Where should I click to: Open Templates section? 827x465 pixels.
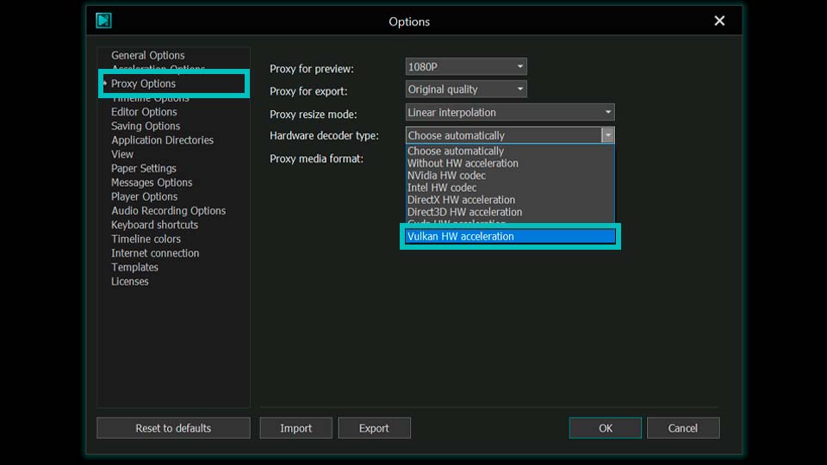pos(134,267)
